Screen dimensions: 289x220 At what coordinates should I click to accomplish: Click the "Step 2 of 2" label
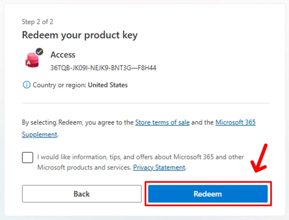click(x=37, y=22)
